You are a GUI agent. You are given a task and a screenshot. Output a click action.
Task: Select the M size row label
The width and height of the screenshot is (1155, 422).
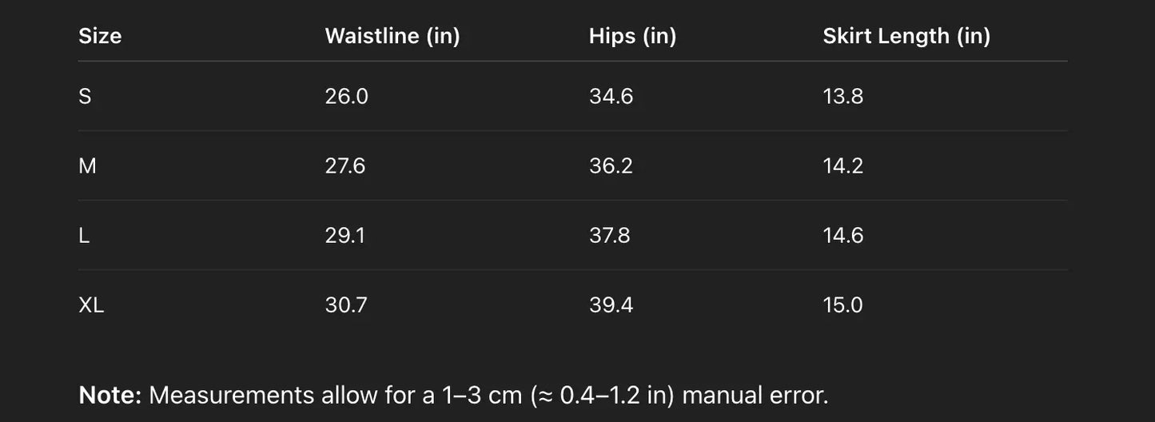tap(87, 166)
